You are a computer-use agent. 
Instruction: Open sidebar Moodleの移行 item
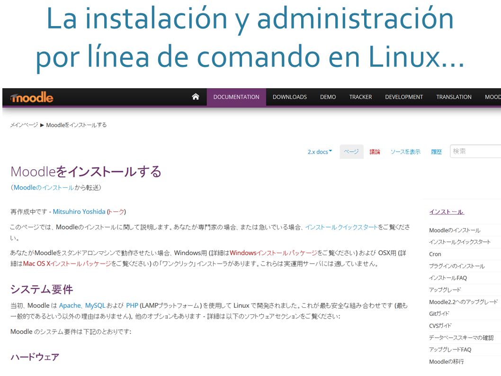(x=446, y=362)
